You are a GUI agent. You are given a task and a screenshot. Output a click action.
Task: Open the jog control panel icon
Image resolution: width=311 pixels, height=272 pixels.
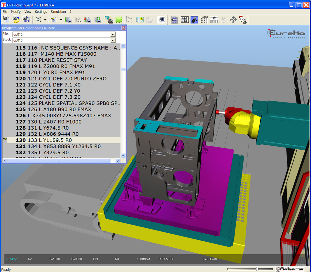[x=214, y=20]
